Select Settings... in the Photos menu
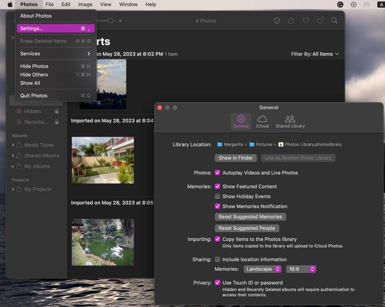385x307 pixels. [x=56, y=28]
